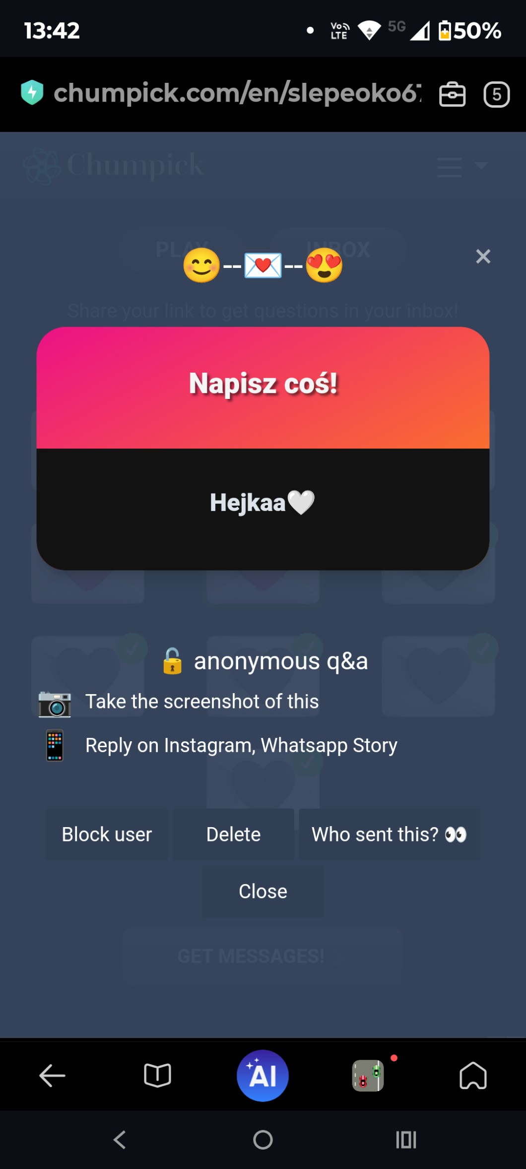The image size is (526, 1169).
Task: Open the tab switcher showing 5 tabs
Action: (x=496, y=94)
